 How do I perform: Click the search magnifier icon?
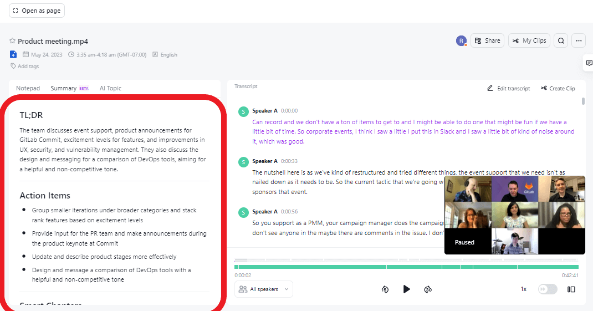(561, 40)
